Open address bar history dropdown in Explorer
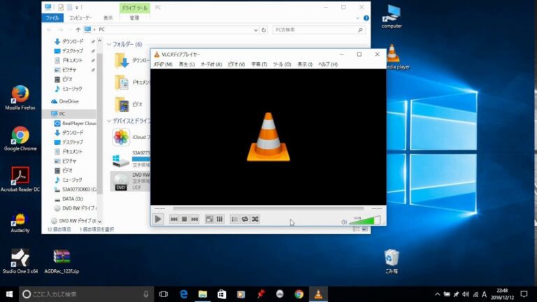This screenshot has width=537, height=302. tap(255, 30)
